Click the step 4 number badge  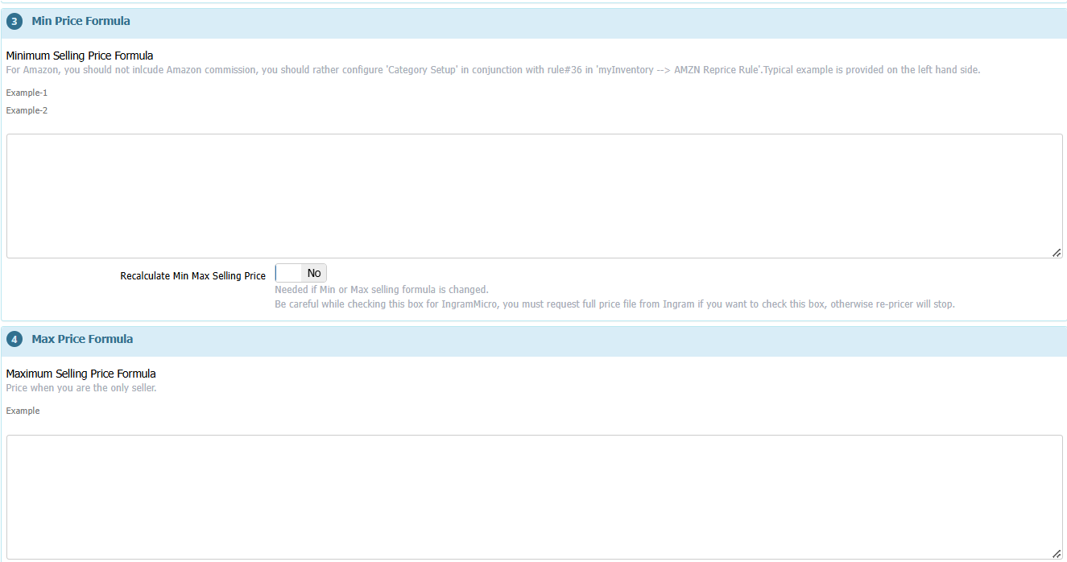tap(14, 340)
